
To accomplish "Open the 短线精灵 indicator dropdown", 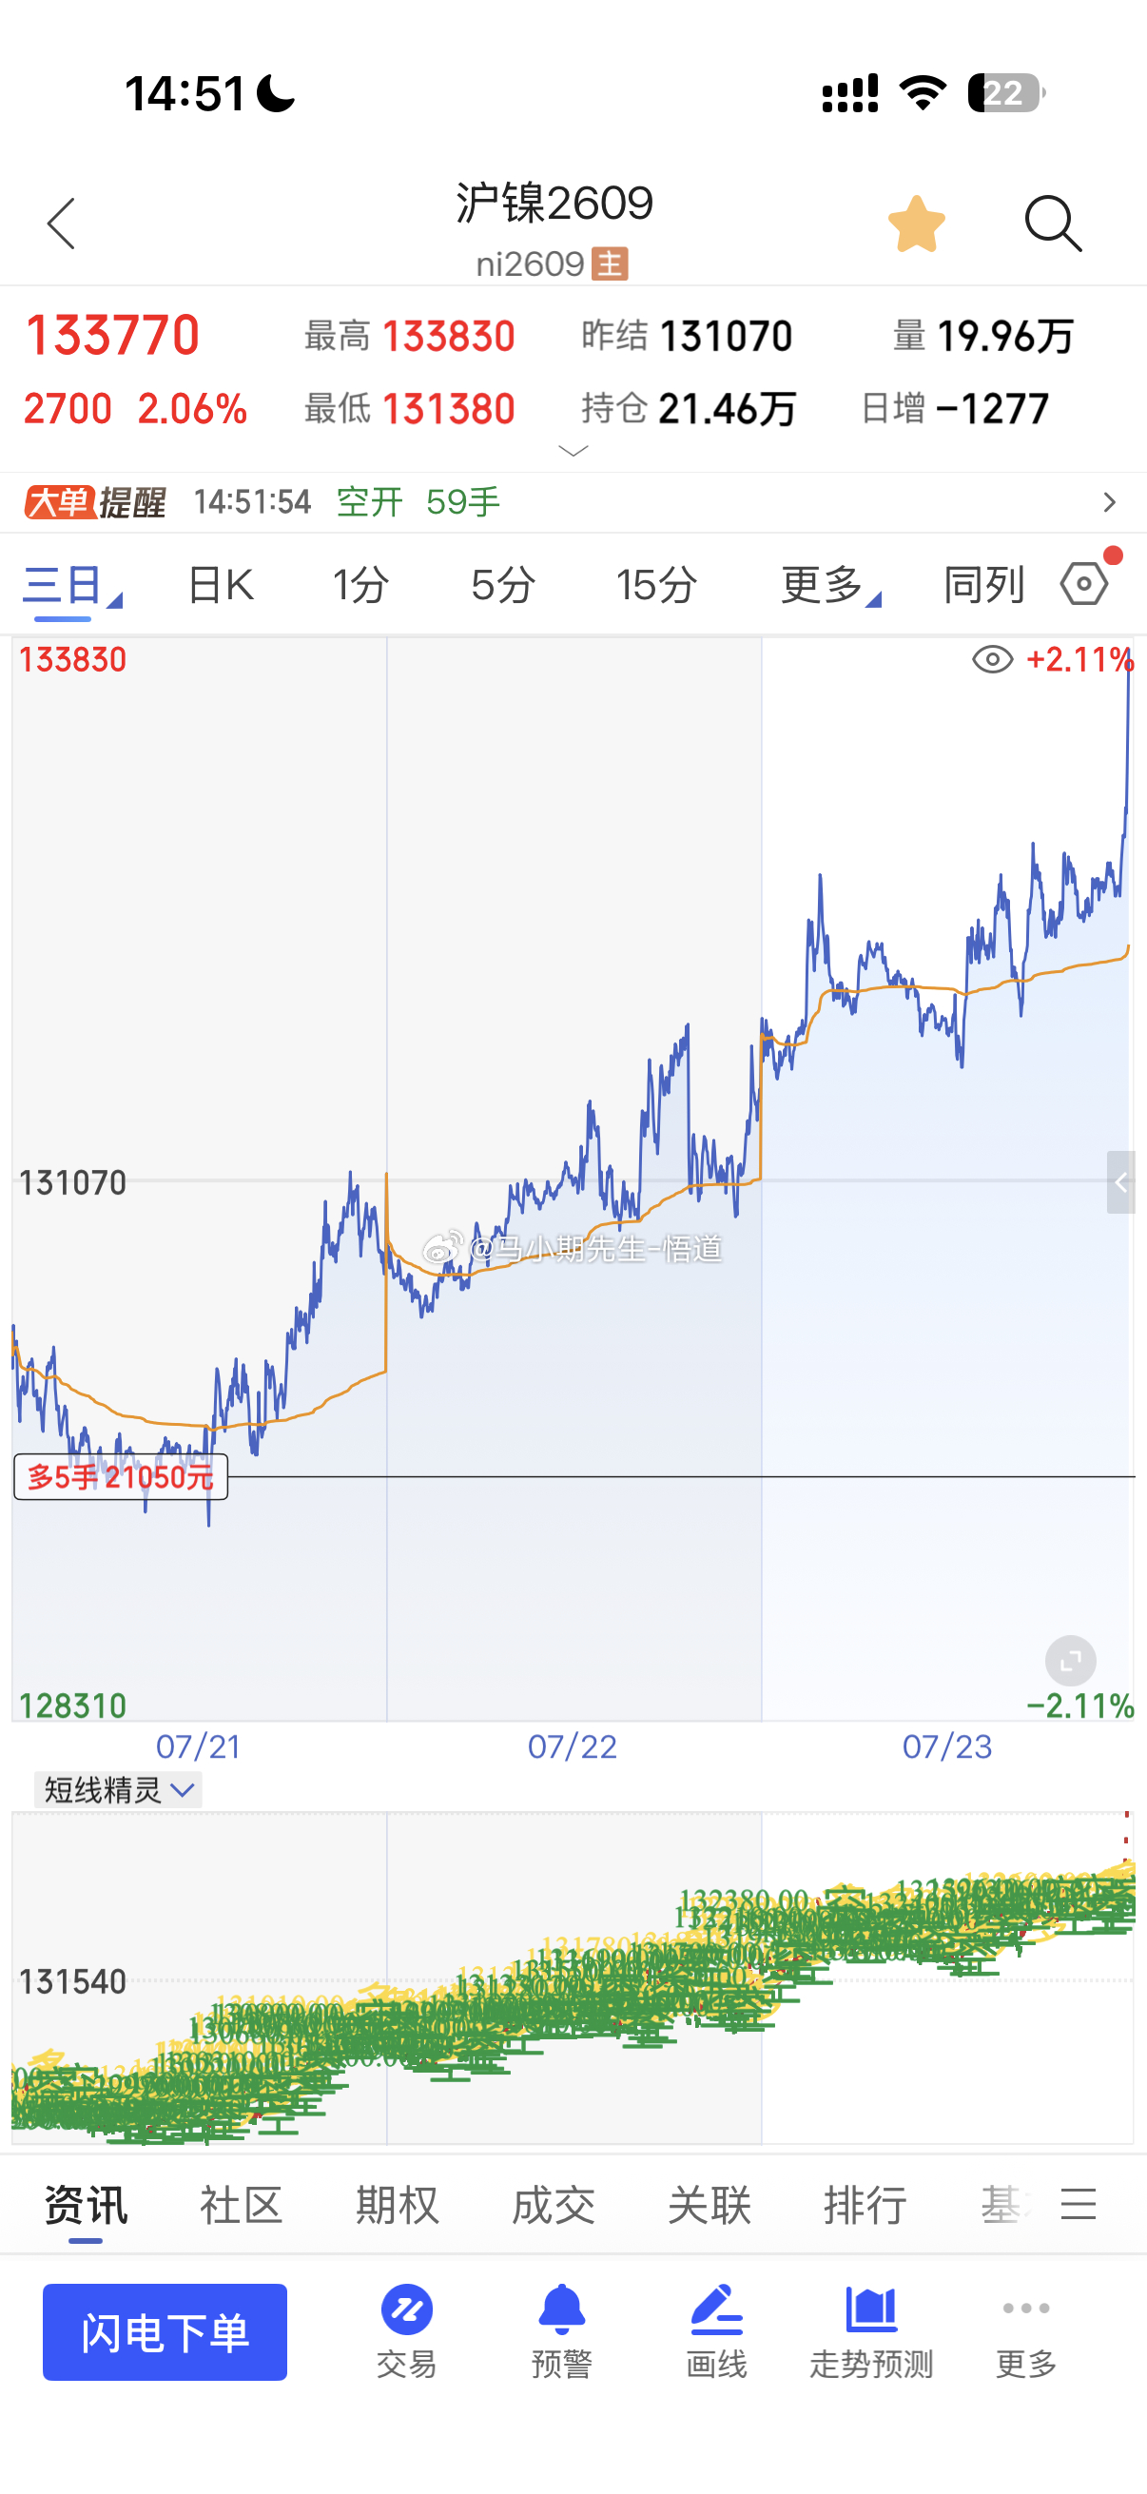I will tap(118, 1790).
